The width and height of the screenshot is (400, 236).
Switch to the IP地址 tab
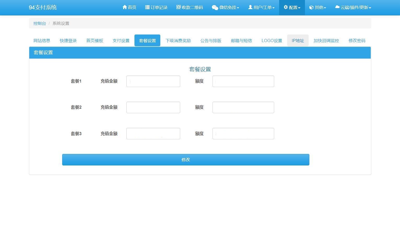tap(298, 41)
